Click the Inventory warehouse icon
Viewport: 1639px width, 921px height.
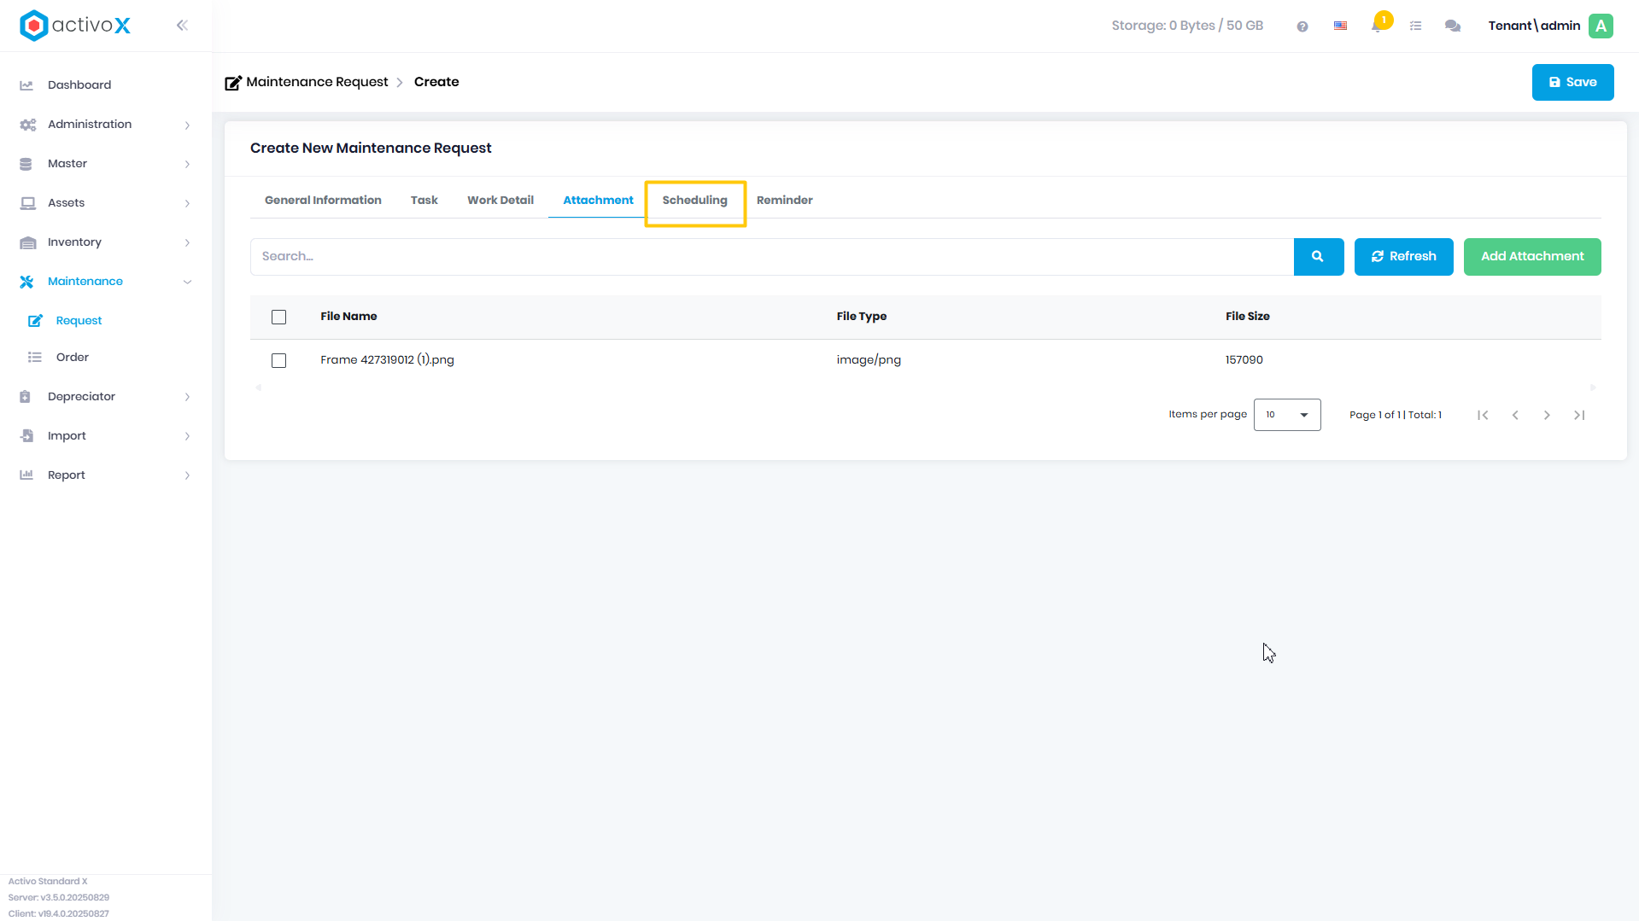(27, 242)
